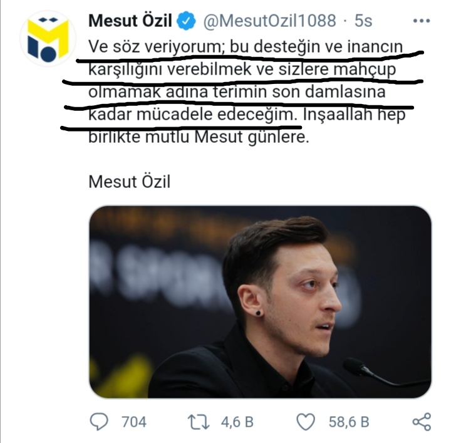Screen dimensions: 451x443
Task: Click the blue verified badge
Action: tap(186, 21)
